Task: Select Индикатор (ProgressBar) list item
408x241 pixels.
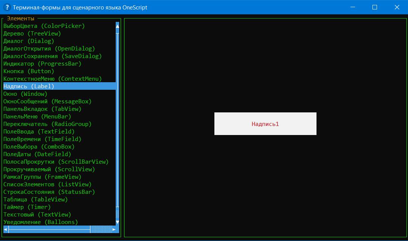Action: click(42, 64)
